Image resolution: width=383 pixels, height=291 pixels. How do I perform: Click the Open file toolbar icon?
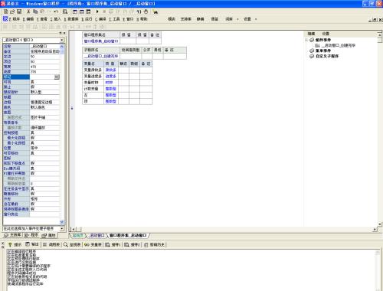[12, 11]
